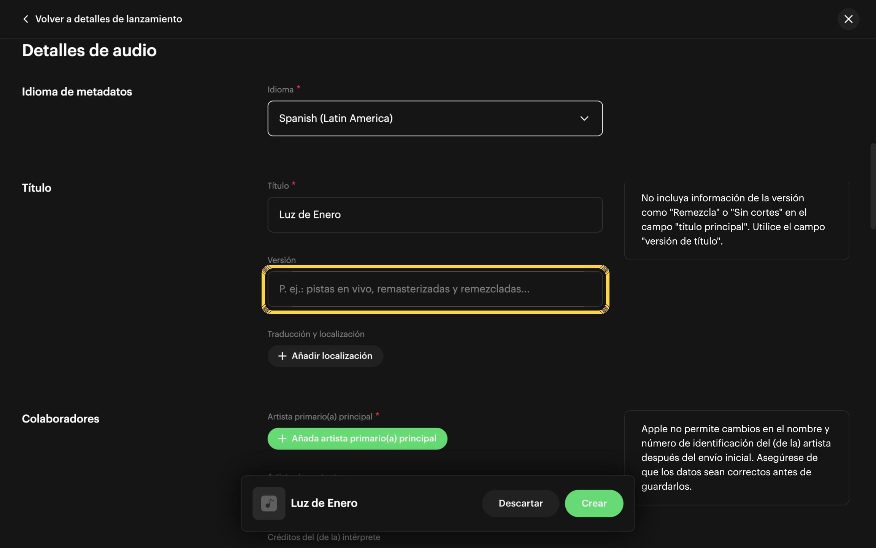Open the Spanish (Latin America) language dropdown
This screenshot has width=876, height=548.
point(435,118)
